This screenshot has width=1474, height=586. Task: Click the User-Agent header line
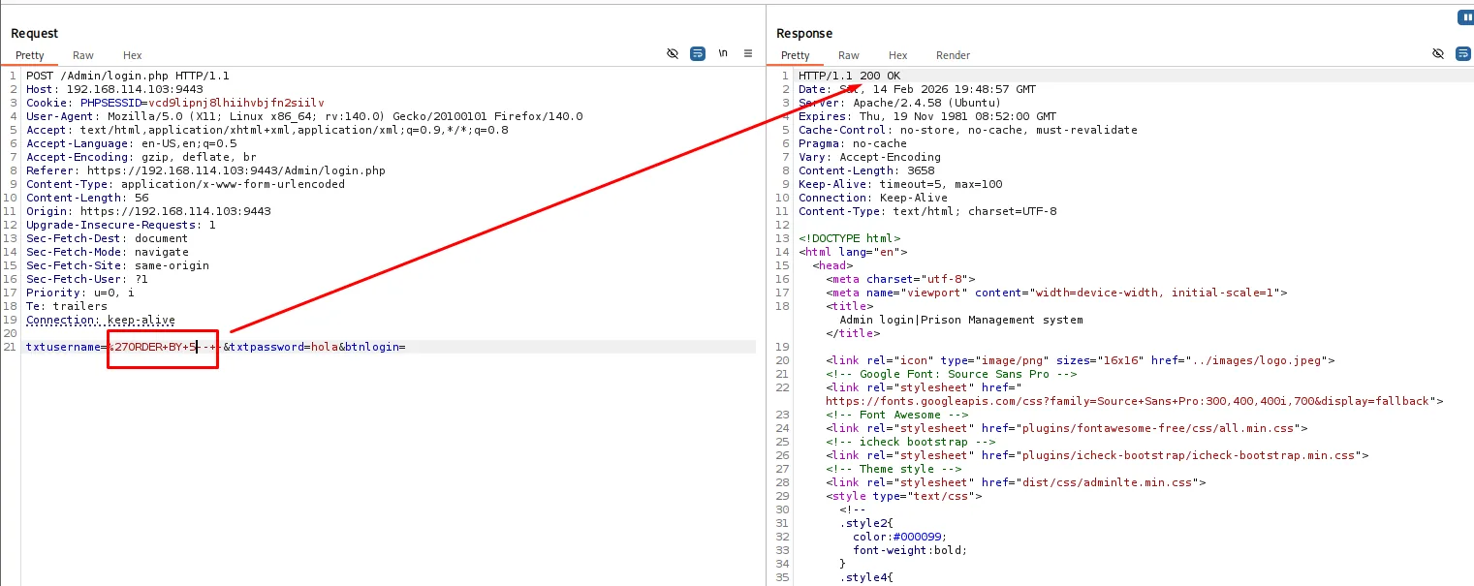tap(304, 116)
